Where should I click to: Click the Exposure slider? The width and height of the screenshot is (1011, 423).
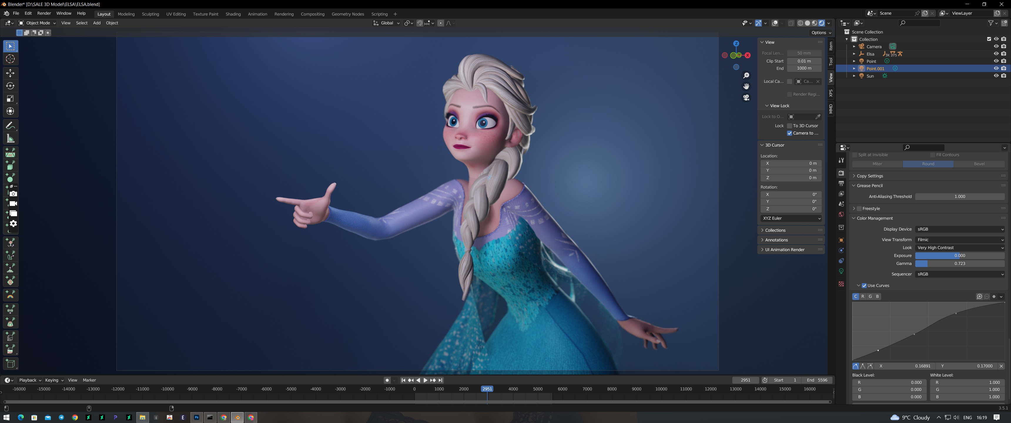[960, 256]
